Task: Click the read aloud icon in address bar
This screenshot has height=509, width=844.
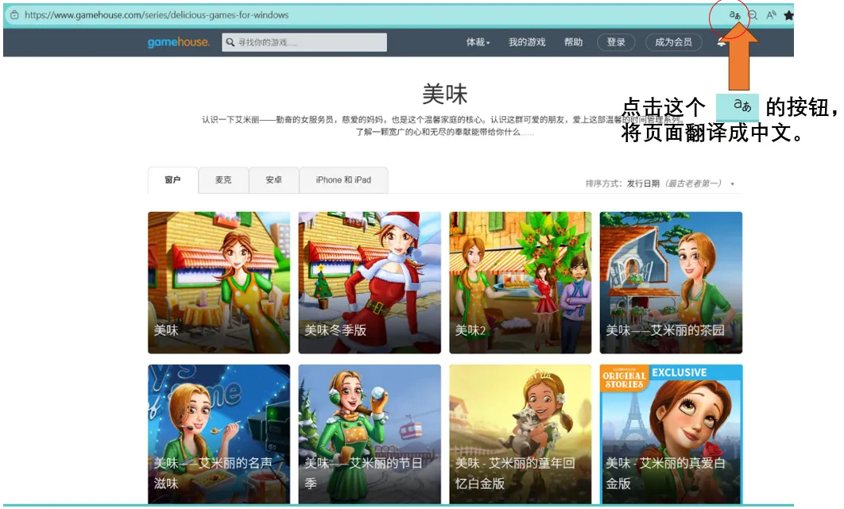Action: 772,15
